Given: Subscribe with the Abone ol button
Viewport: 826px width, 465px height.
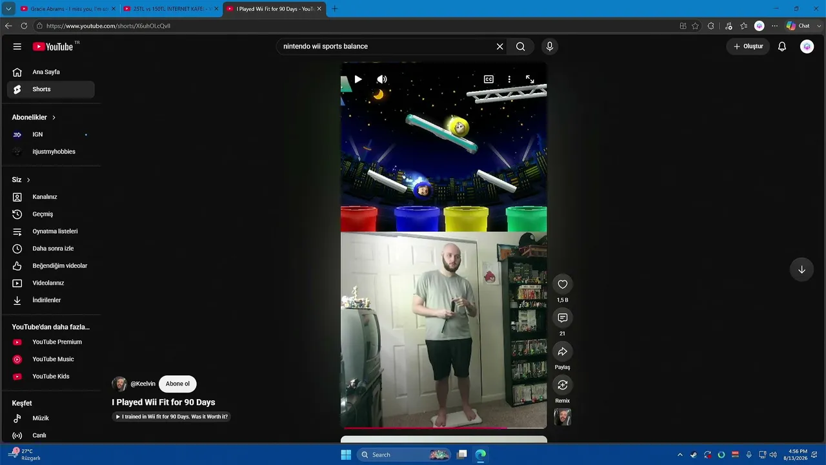Looking at the screenshot, I should click(x=177, y=384).
